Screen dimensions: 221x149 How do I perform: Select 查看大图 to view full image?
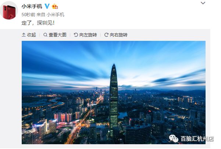click(x=57, y=35)
